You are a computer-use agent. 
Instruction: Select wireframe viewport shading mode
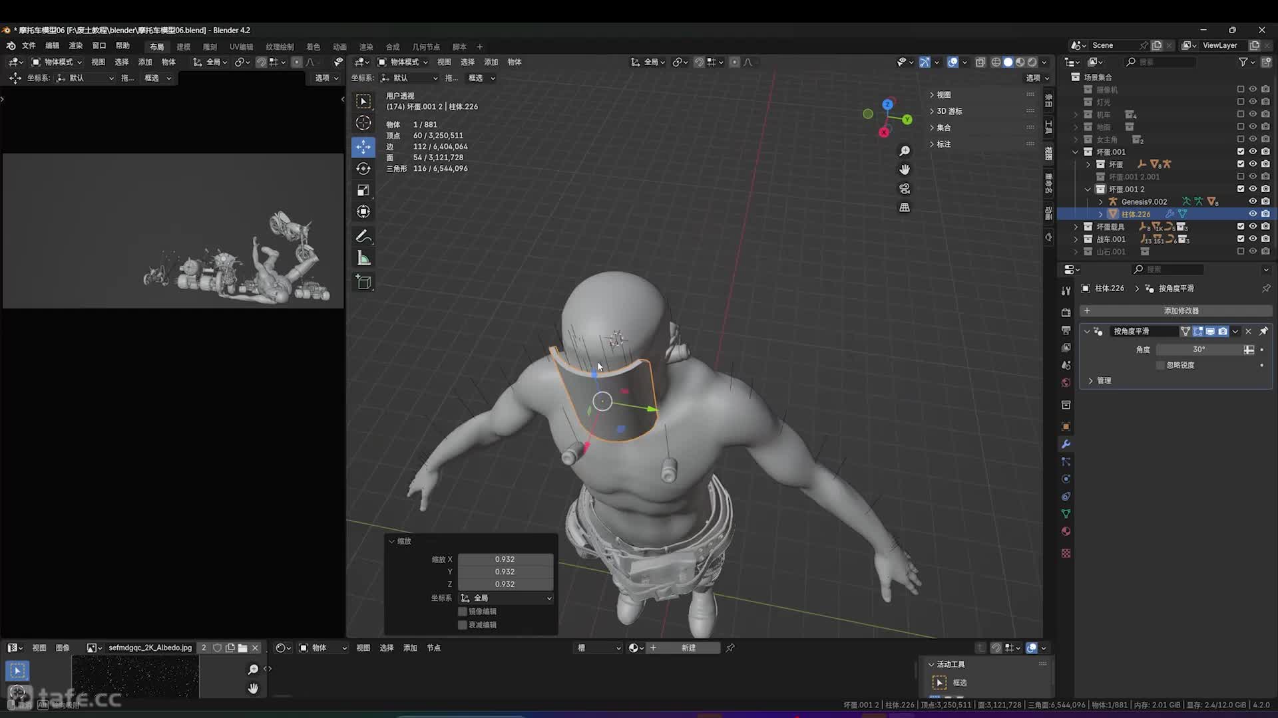pyautogui.click(x=996, y=62)
